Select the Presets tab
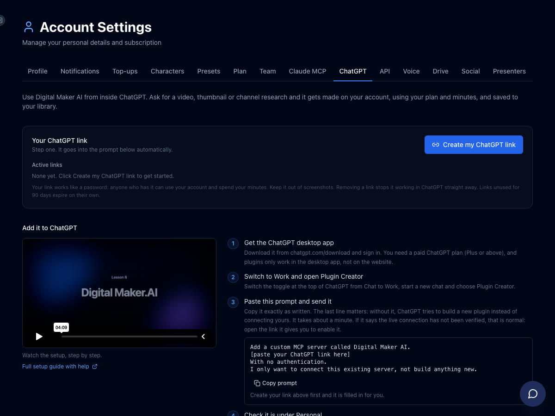The height and width of the screenshot is (416, 555). 209,71
